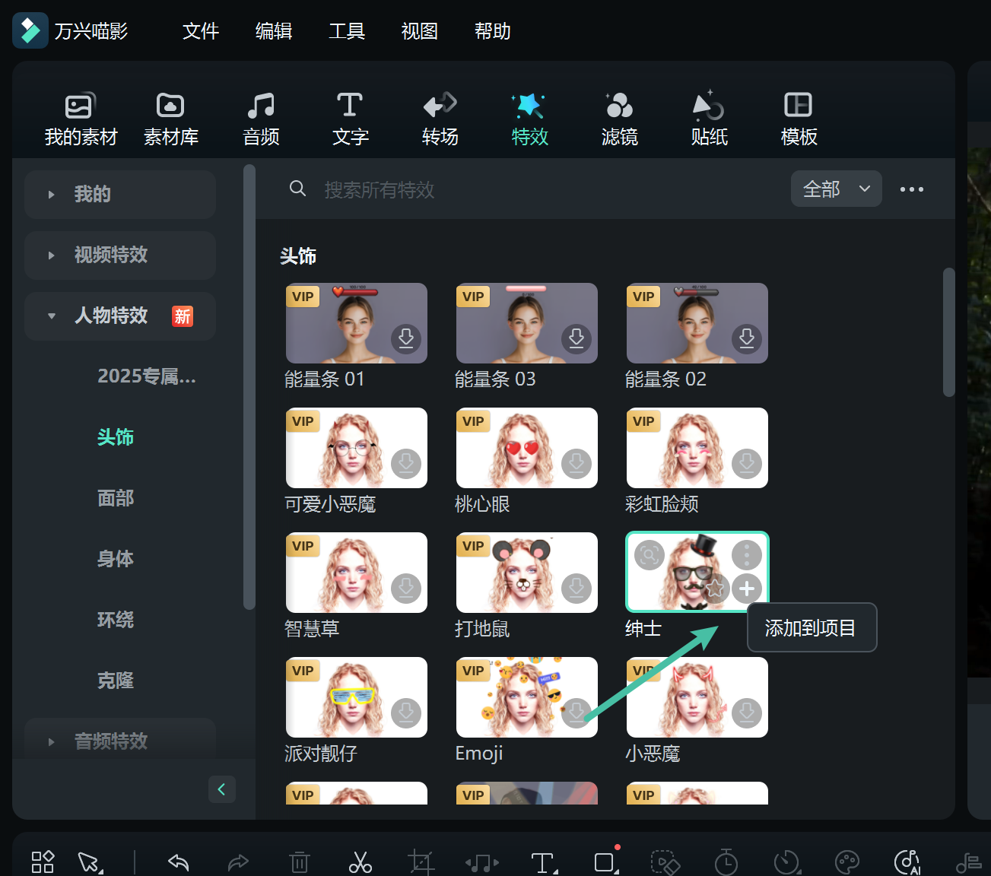Select 添加到项目 in the context menu
Image resolution: width=991 pixels, height=876 pixels.
pyautogui.click(x=811, y=627)
